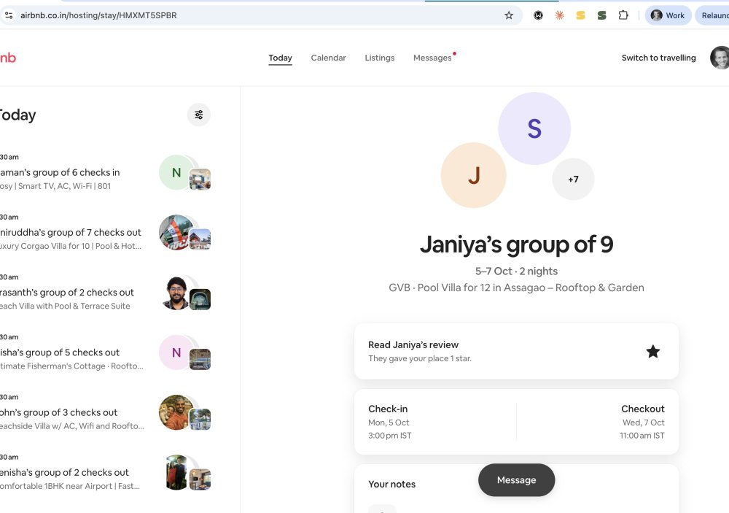This screenshot has width=729, height=513.
Task: Switch to the Today tab
Action: coord(281,58)
